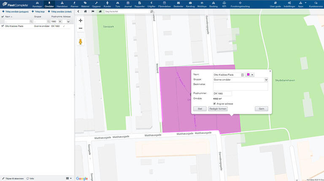This screenshot has width=324, height=181.
Task: Open the Booking car section
Action: tap(213, 4)
